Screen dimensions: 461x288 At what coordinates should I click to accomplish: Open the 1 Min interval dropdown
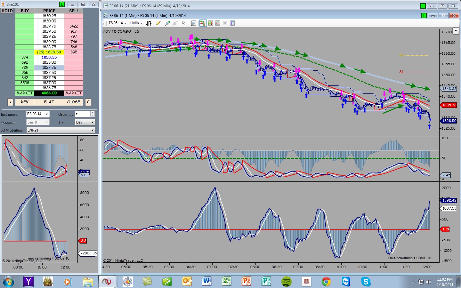click(136, 23)
